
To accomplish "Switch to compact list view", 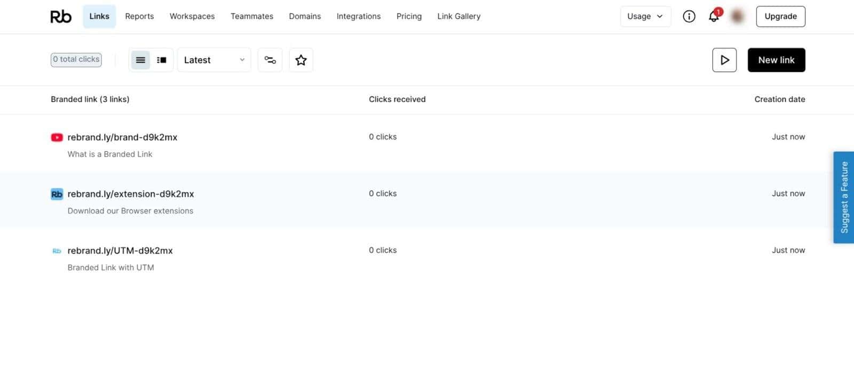I will (140, 60).
